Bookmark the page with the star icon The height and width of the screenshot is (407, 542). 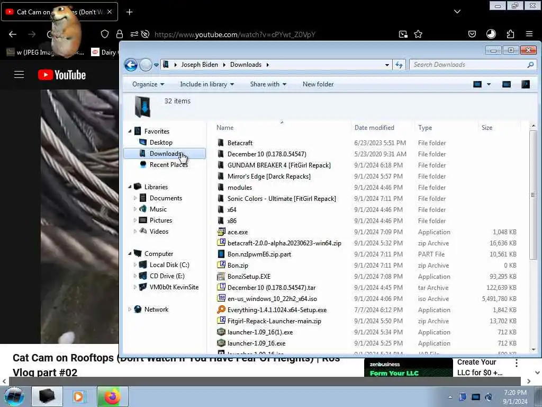pyautogui.click(x=418, y=34)
